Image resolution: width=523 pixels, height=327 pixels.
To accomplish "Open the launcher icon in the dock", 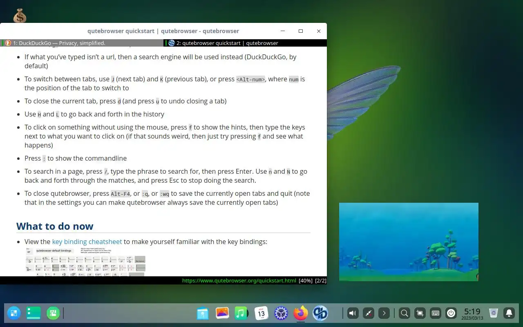I will point(13,314).
